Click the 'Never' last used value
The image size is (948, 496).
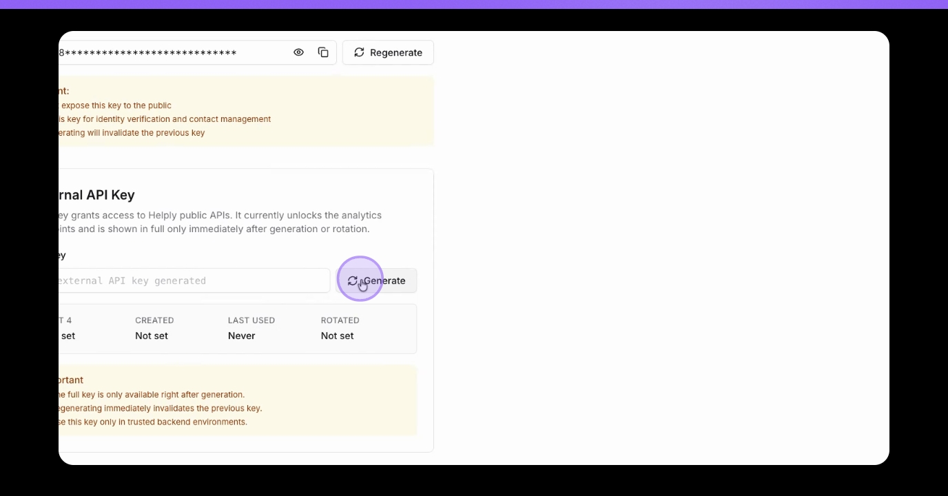point(242,335)
